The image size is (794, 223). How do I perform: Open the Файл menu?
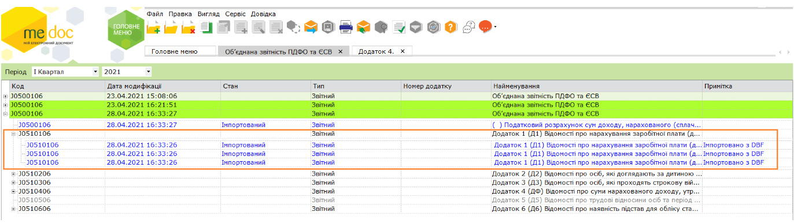point(155,13)
